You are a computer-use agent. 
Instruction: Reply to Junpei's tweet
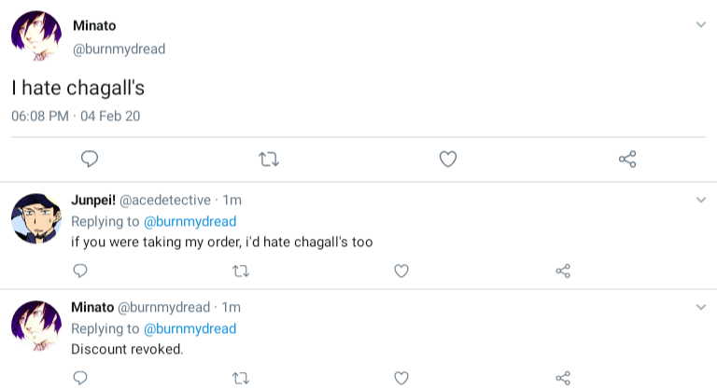[80, 271]
